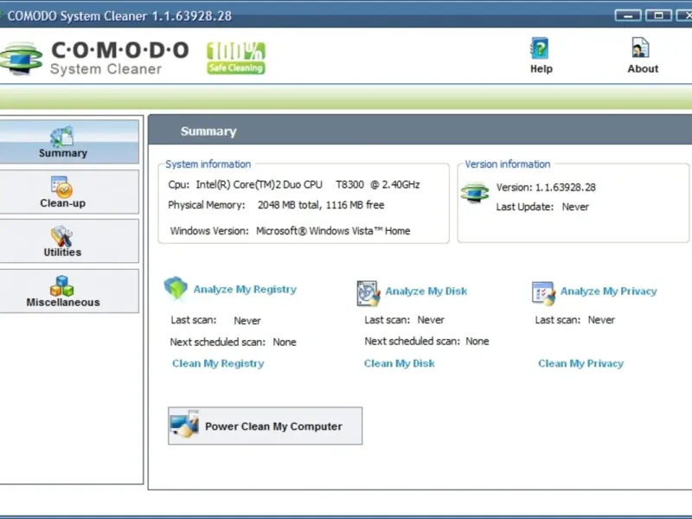Click the Version information Comodo icon
Viewport: 692px width, 519px height.
click(x=475, y=193)
